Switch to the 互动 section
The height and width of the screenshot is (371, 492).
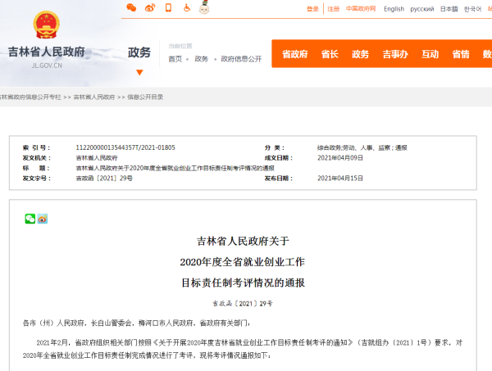(x=430, y=54)
